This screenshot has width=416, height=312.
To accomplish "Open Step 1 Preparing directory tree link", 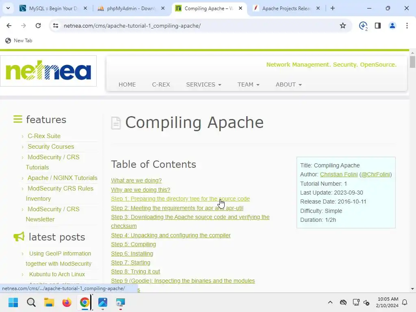I will 180,199.
